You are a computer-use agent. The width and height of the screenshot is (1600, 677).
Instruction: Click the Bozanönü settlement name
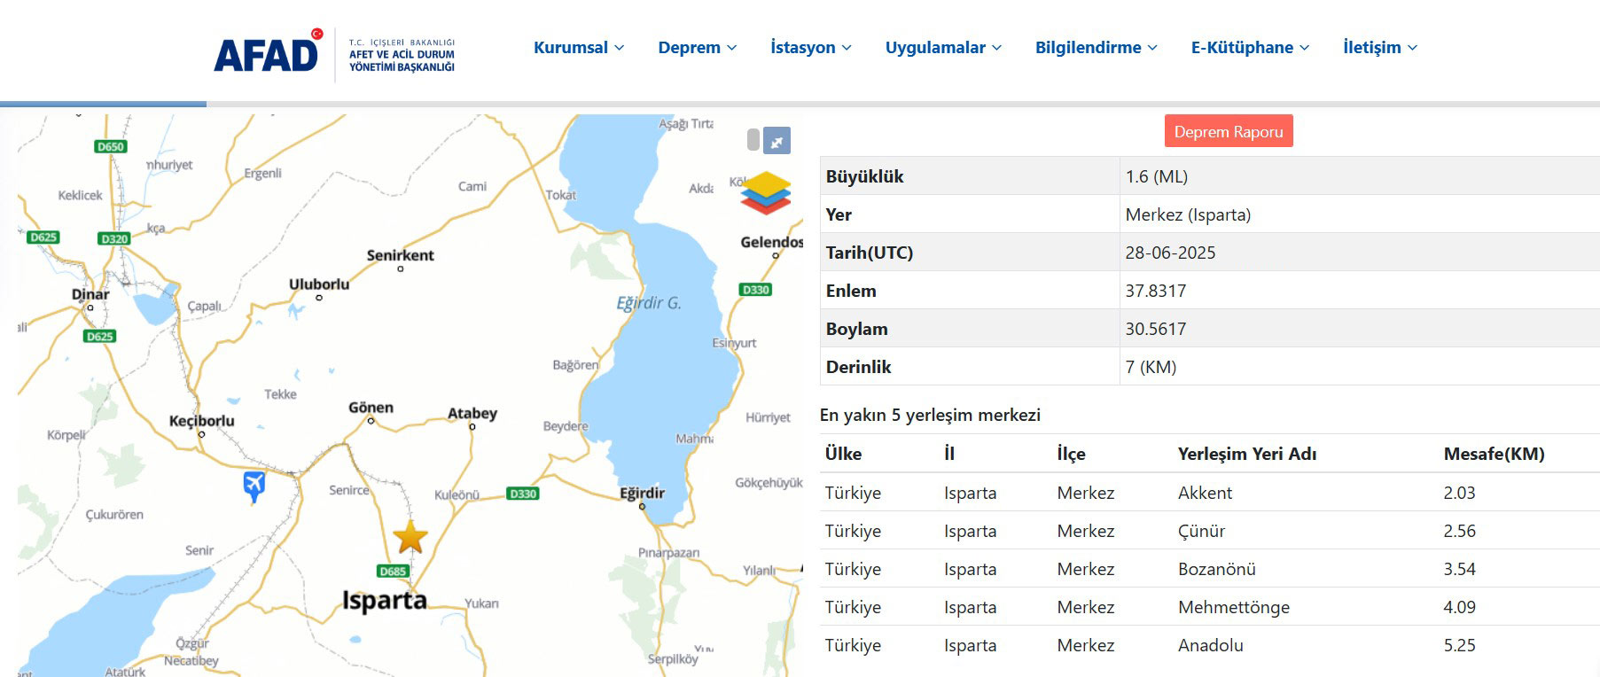(1217, 569)
